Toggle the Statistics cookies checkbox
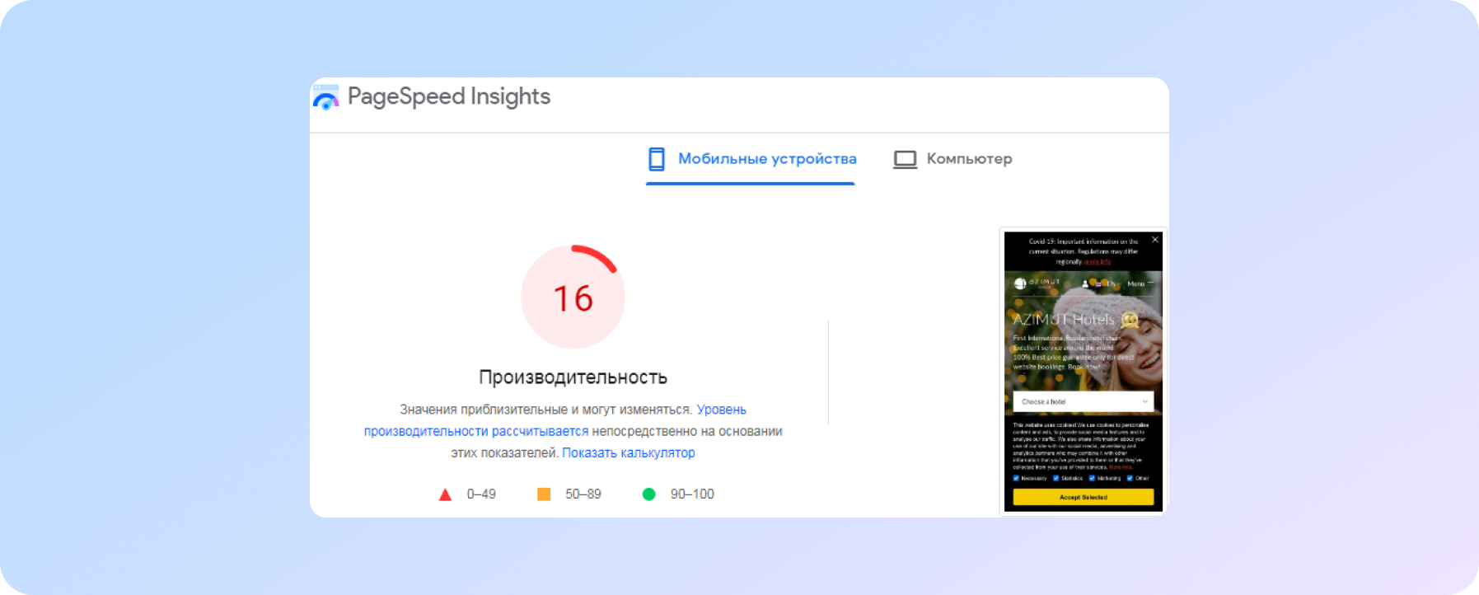Image resolution: width=1479 pixels, height=595 pixels. point(1056,478)
